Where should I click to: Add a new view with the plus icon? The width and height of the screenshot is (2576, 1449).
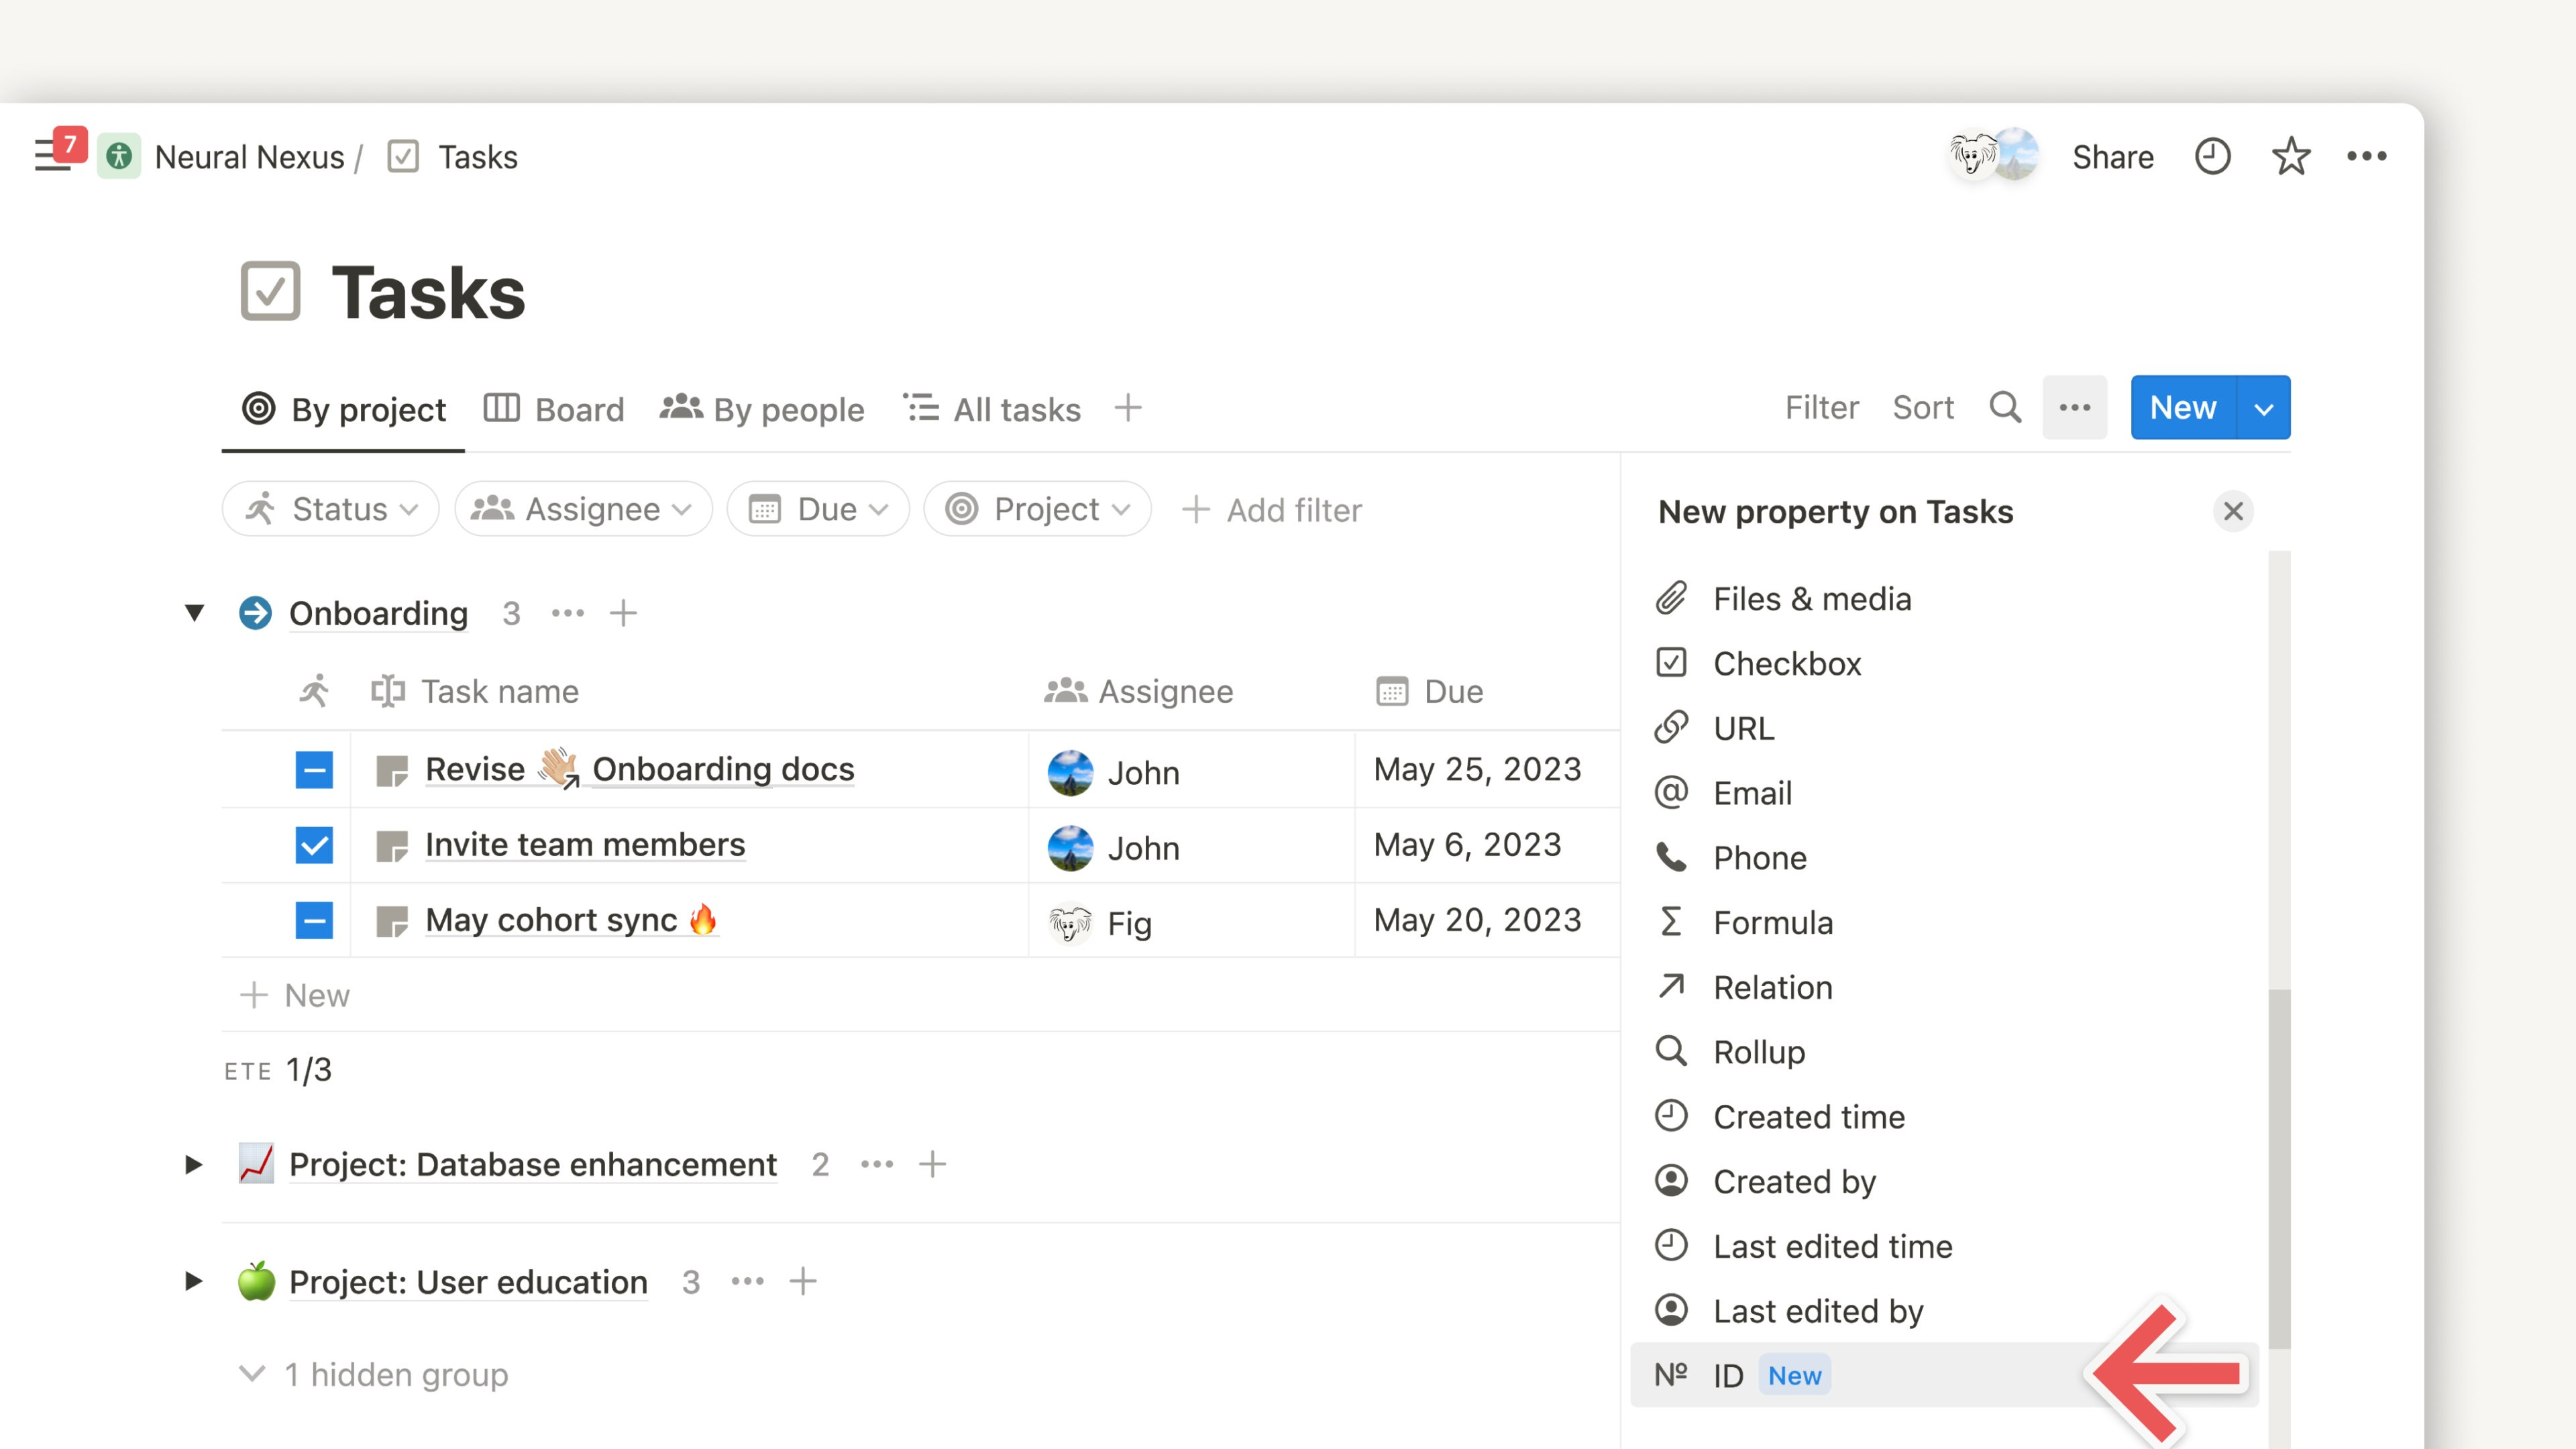point(1127,408)
